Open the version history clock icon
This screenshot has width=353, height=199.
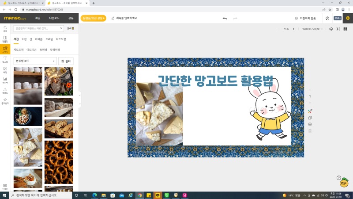[327, 18]
